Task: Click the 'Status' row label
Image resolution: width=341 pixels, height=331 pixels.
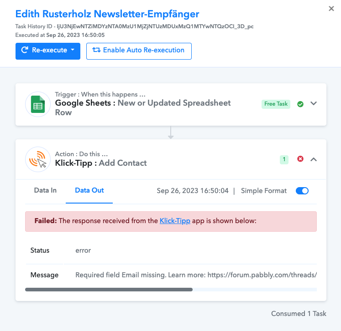Action: [x=40, y=250]
